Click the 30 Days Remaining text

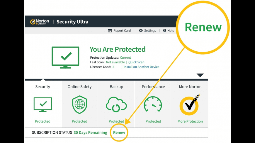point(90,132)
